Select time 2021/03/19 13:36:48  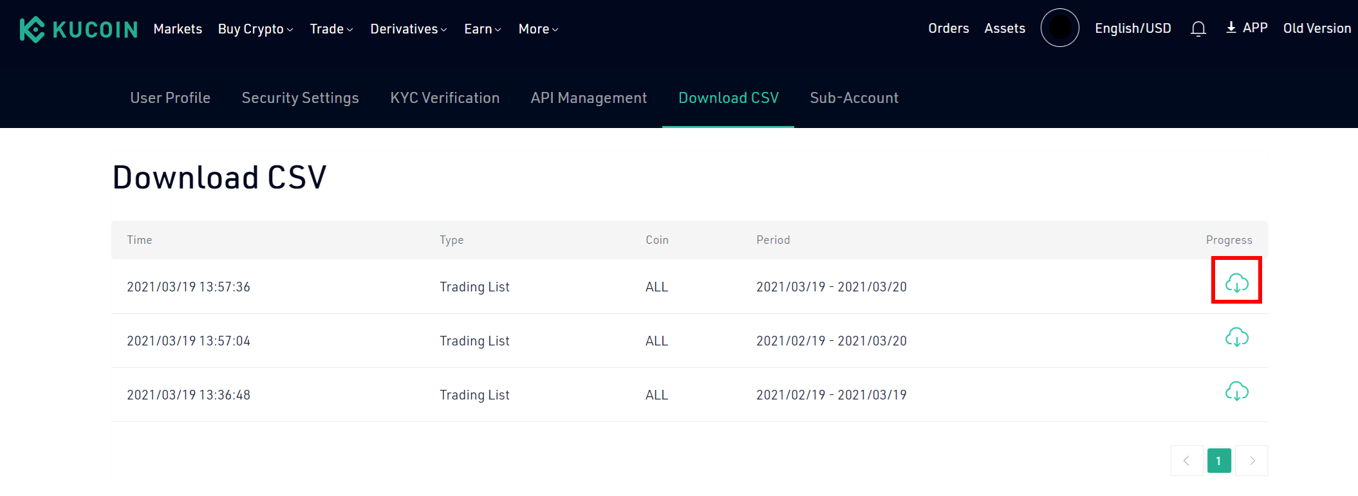[189, 395]
